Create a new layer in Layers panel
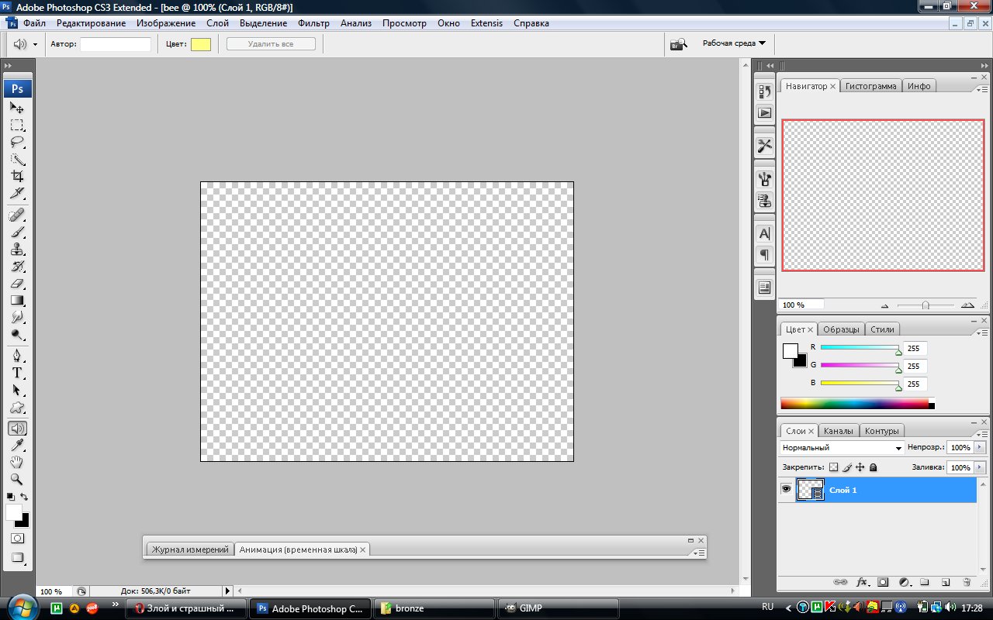 (x=946, y=581)
